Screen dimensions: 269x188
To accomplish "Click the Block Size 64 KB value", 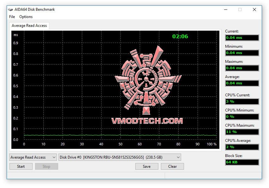I will (242, 162).
